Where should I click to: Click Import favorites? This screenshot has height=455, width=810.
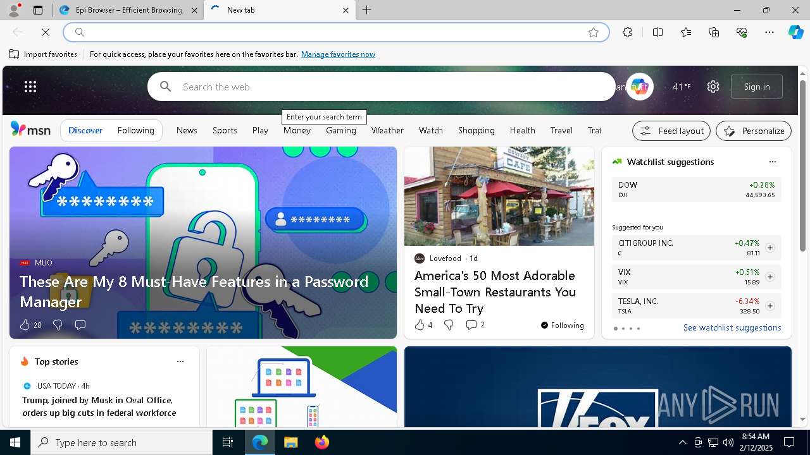click(43, 54)
